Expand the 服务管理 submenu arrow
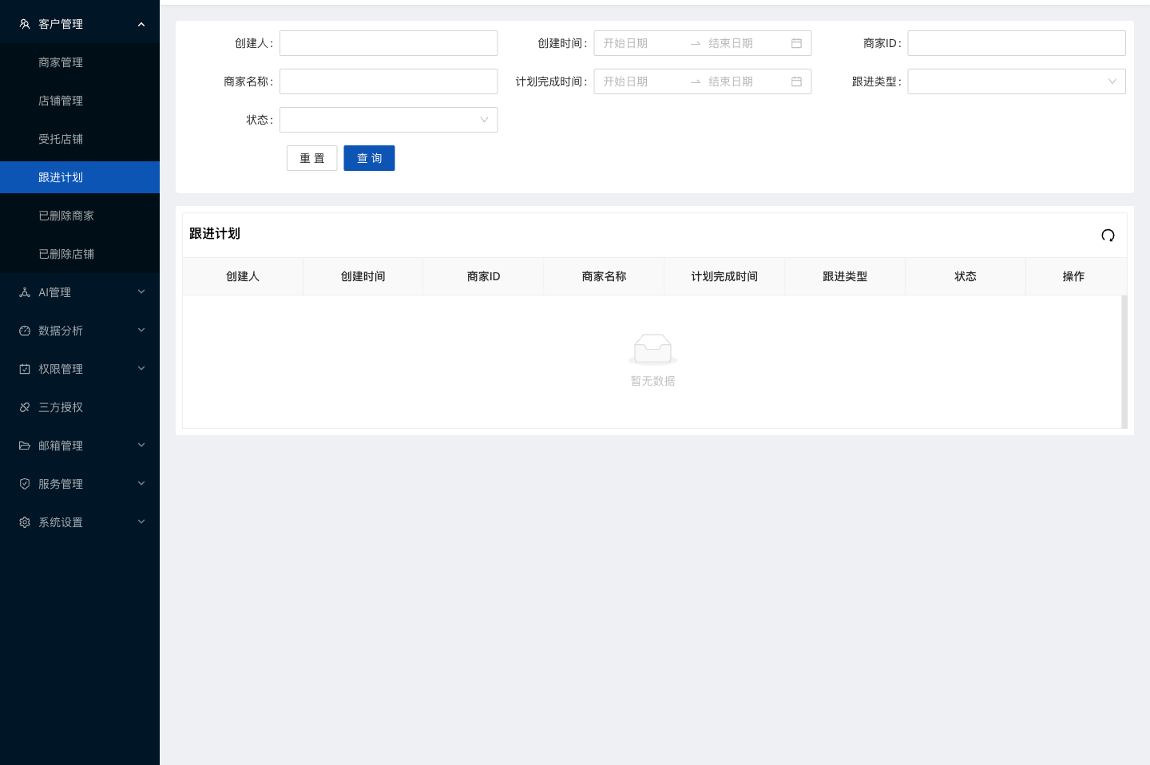The width and height of the screenshot is (1150, 765). click(x=141, y=483)
